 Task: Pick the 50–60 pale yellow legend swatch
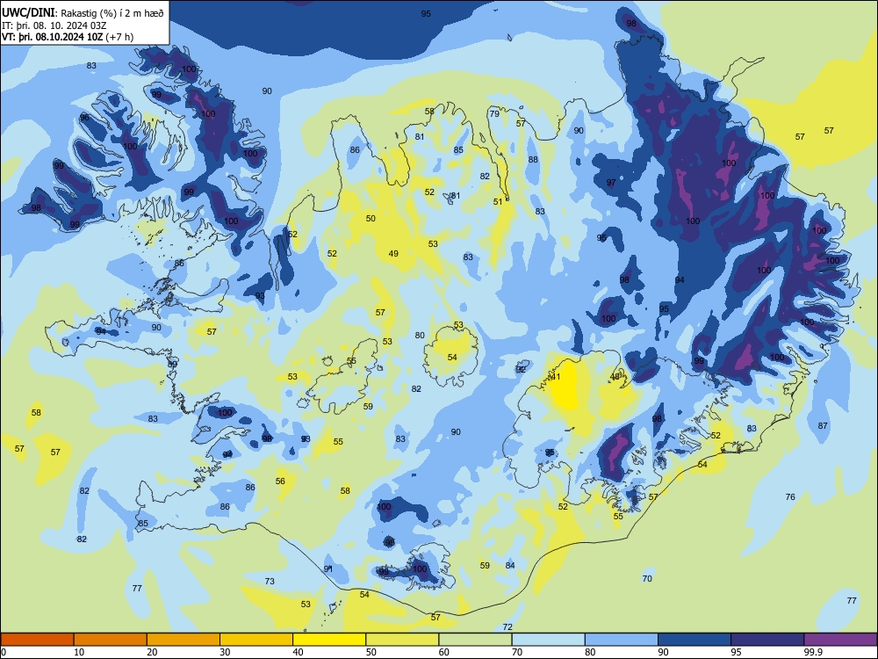pyautogui.click(x=402, y=640)
